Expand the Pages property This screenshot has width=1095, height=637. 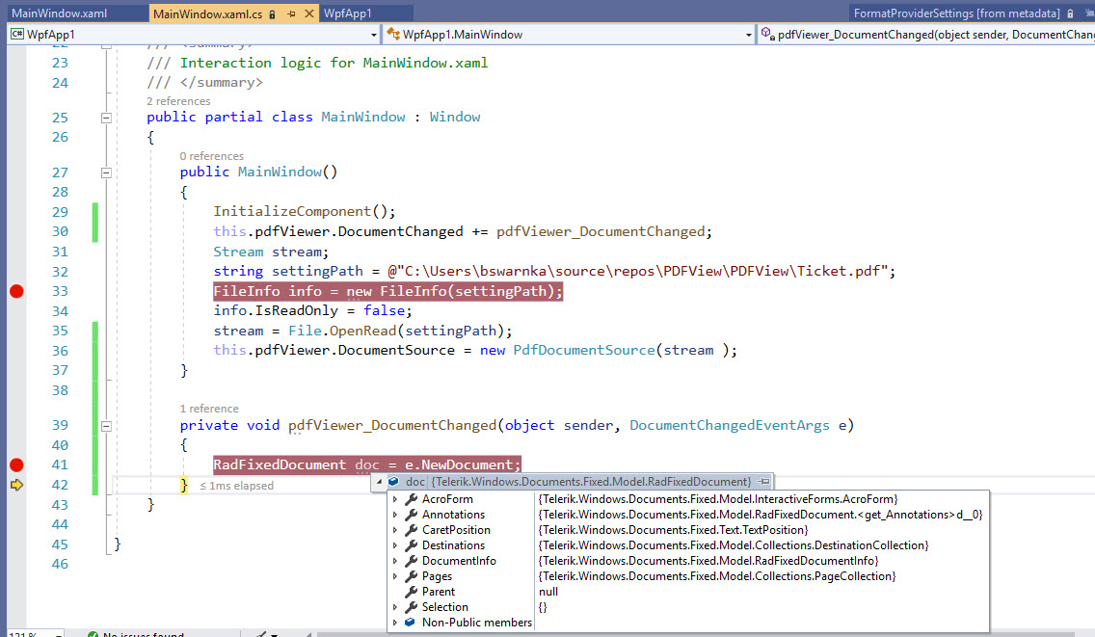pos(395,576)
